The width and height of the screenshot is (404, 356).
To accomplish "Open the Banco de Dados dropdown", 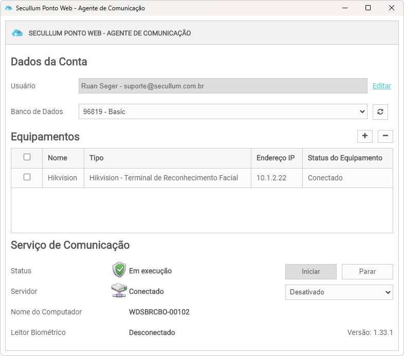I will click(x=223, y=111).
